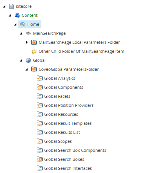Click the Global Scopes folder icon
Screen dimensions: 159x173
click(39, 141)
